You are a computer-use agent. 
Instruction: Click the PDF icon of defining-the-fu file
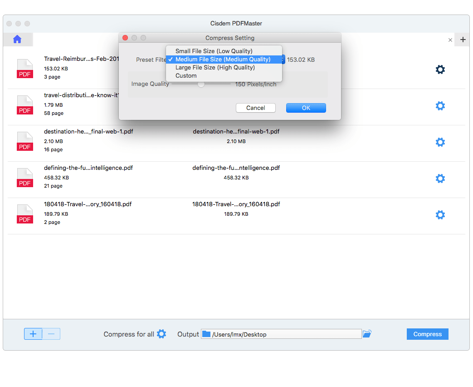25,178
